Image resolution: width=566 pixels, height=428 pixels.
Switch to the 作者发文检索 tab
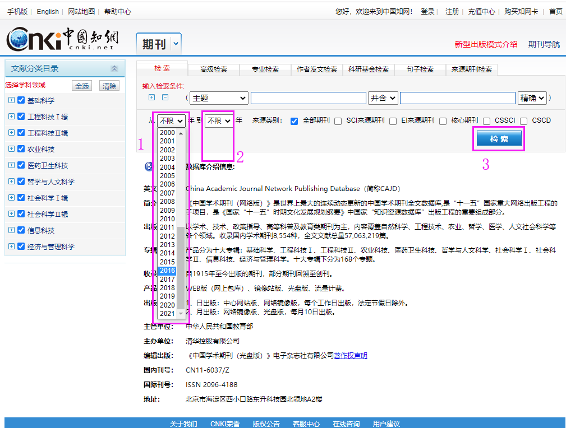pyautogui.click(x=317, y=69)
